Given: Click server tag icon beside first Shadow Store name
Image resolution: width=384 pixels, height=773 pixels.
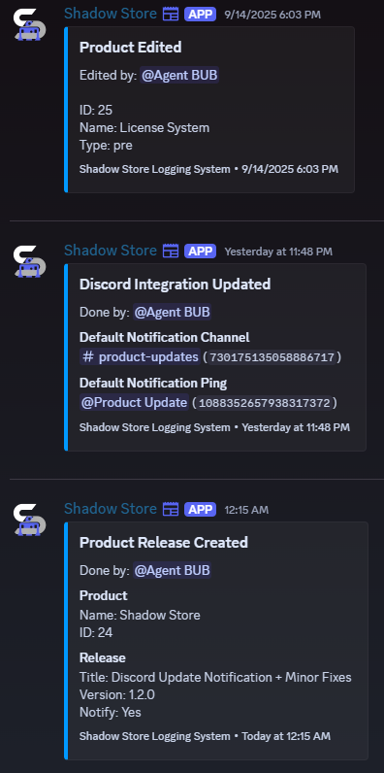Looking at the screenshot, I should pyautogui.click(x=171, y=14).
